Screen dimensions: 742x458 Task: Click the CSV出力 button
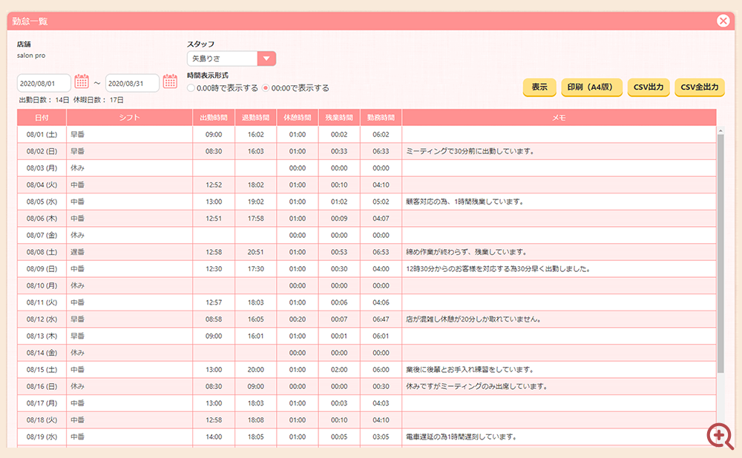coord(649,87)
